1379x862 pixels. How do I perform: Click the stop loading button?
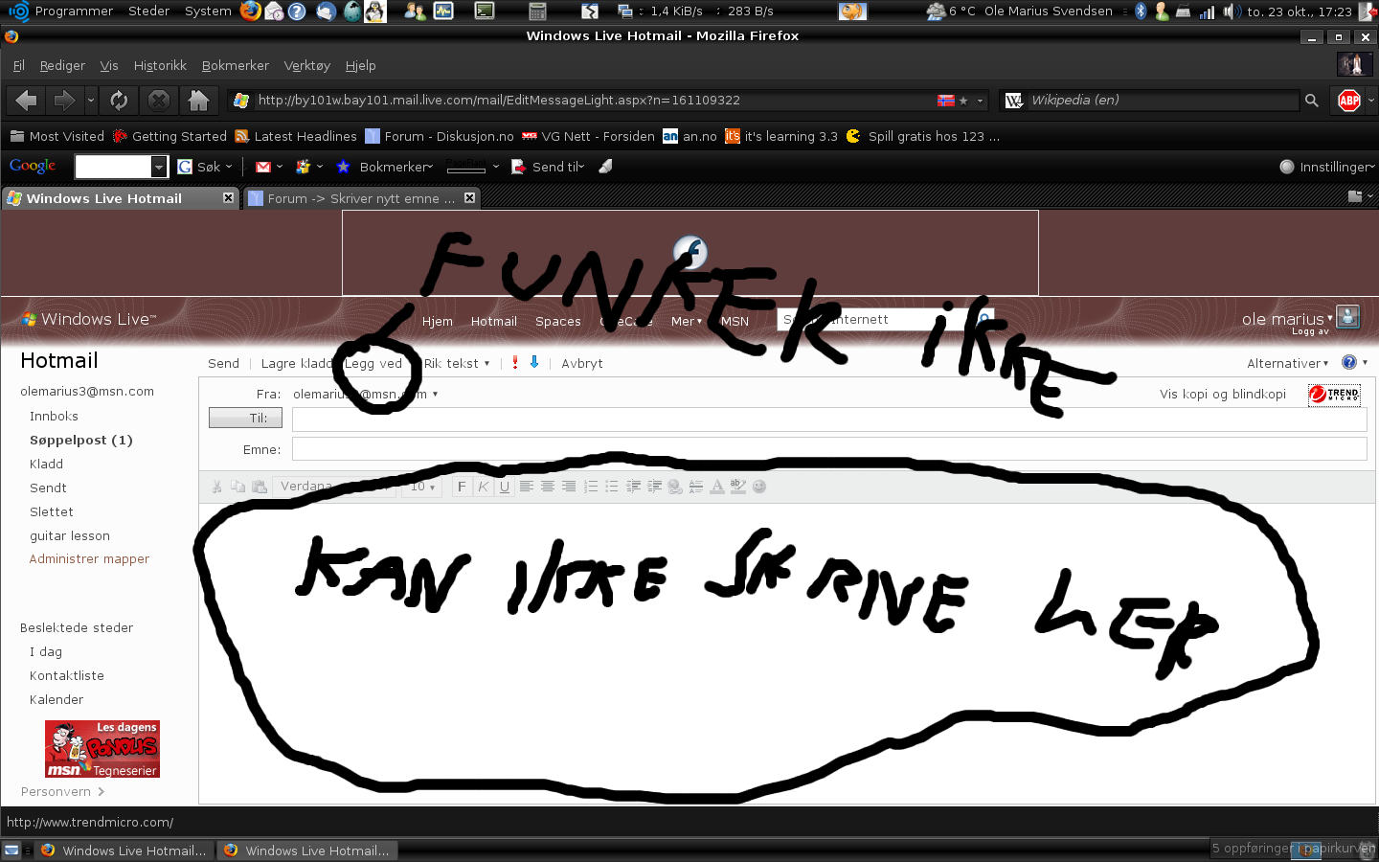coord(159,100)
